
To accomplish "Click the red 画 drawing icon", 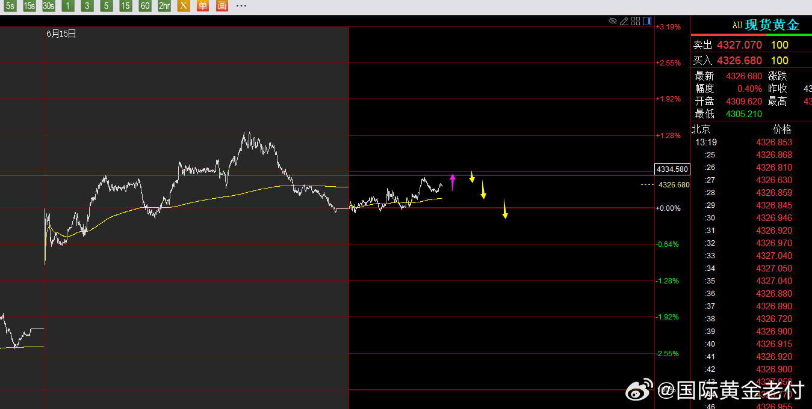I will (222, 6).
